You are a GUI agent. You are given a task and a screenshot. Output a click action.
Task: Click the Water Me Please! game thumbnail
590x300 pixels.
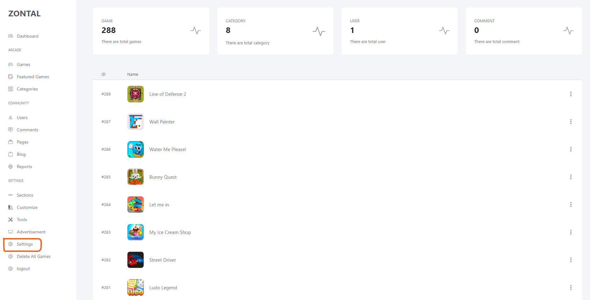tap(136, 149)
